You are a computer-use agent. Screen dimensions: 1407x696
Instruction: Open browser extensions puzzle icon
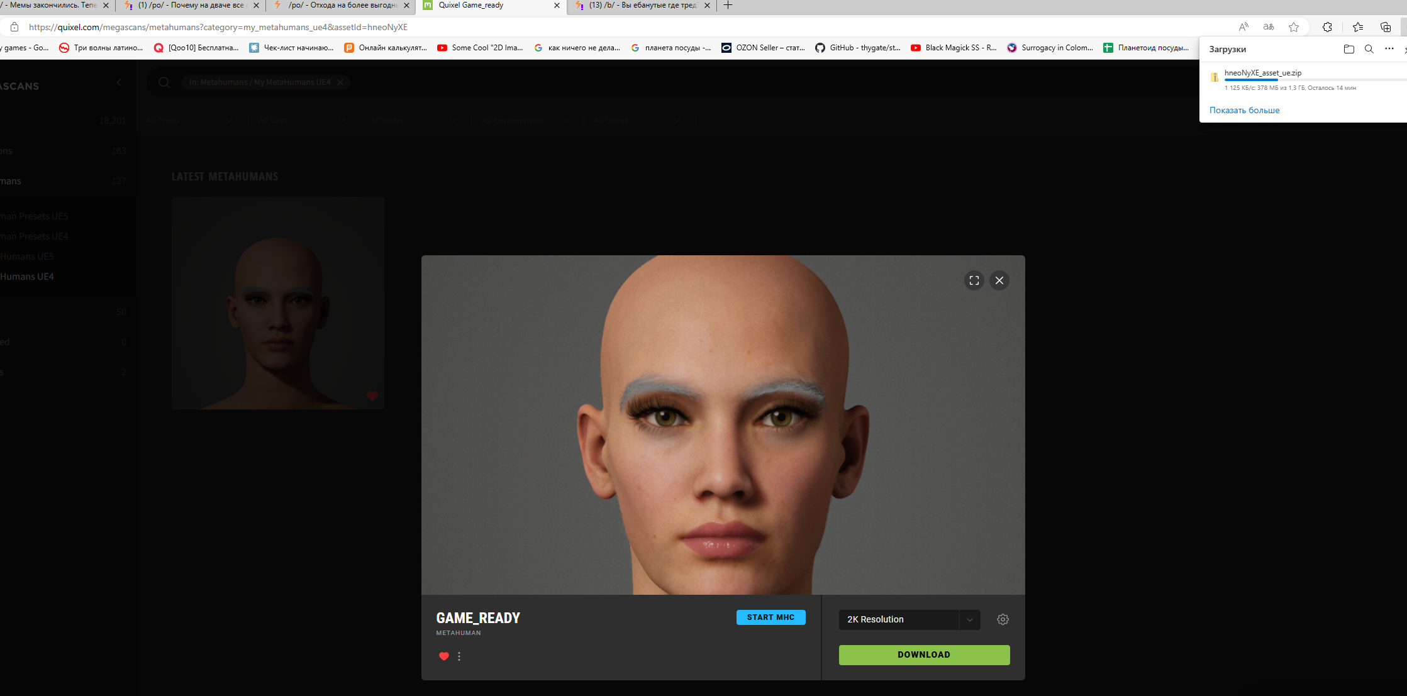pyautogui.click(x=1327, y=27)
